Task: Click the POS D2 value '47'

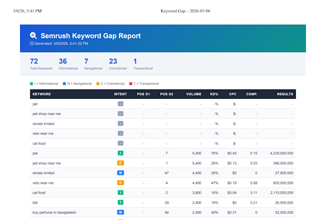Action: pos(166,173)
